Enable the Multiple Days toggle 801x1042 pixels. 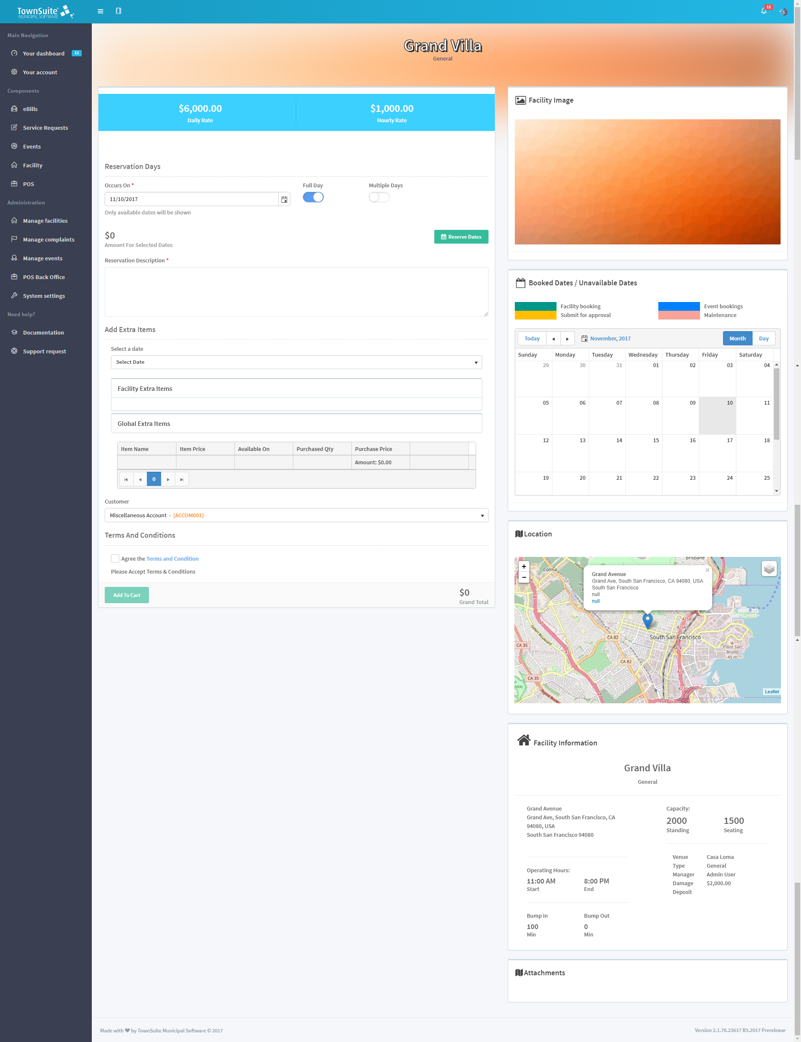pyautogui.click(x=378, y=197)
